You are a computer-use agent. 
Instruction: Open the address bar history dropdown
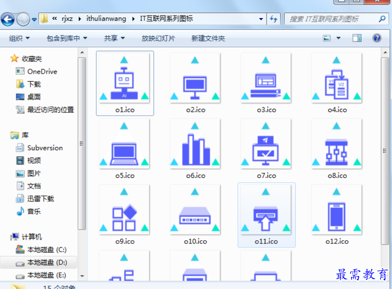point(261,19)
